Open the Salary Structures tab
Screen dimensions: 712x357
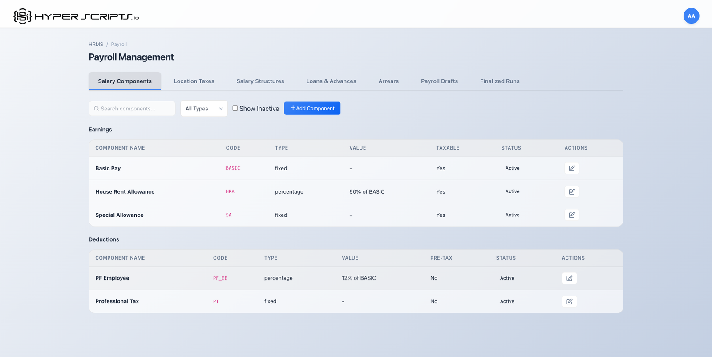(260, 81)
